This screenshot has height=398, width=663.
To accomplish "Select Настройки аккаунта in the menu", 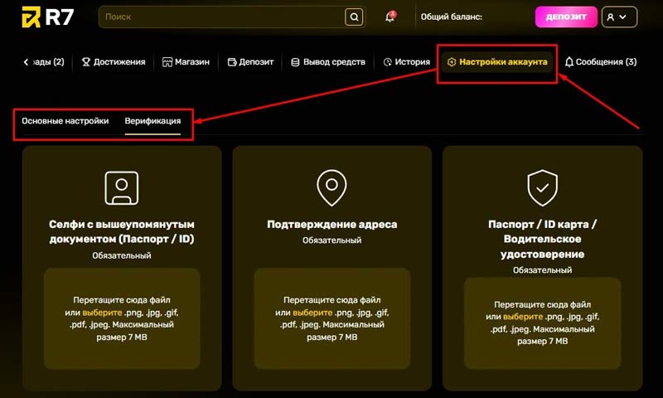I will 496,62.
